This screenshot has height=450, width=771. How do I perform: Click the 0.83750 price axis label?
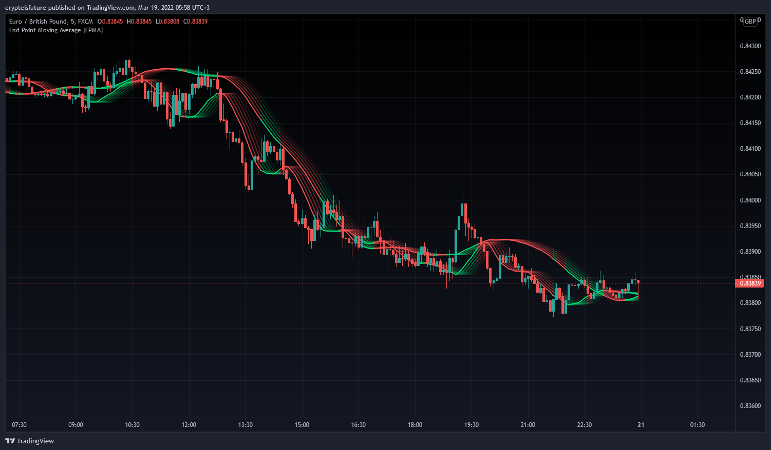pos(750,329)
